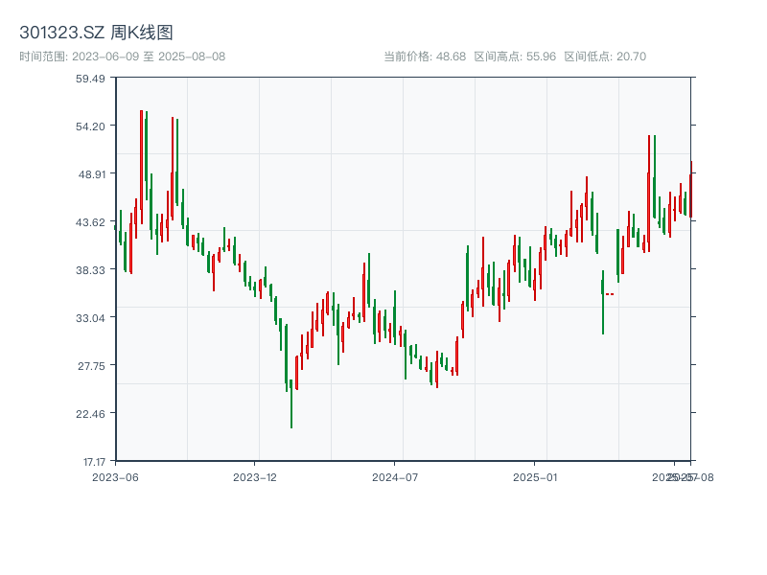Click the chart title 301323.SZ 周K线图
This screenshot has width=767, height=575.
coord(96,33)
